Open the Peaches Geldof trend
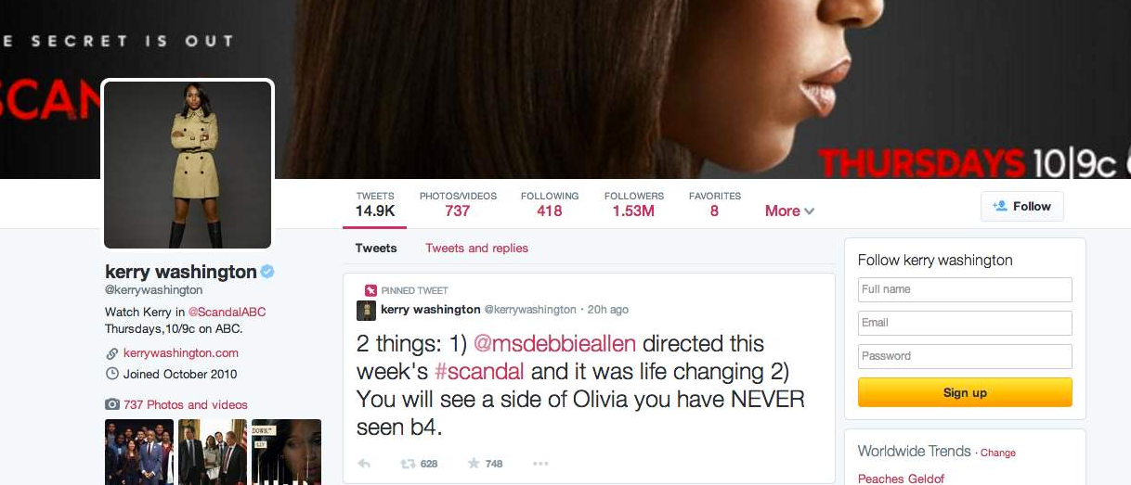Image resolution: width=1131 pixels, height=485 pixels. 901,479
